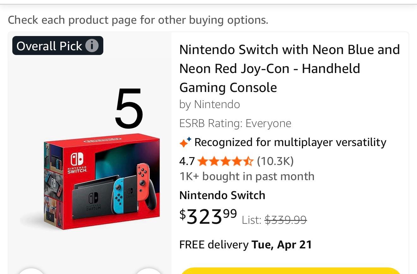Click FREE delivery Tue, Apr 21 text
The width and height of the screenshot is (417, 274).
(245, 245)
